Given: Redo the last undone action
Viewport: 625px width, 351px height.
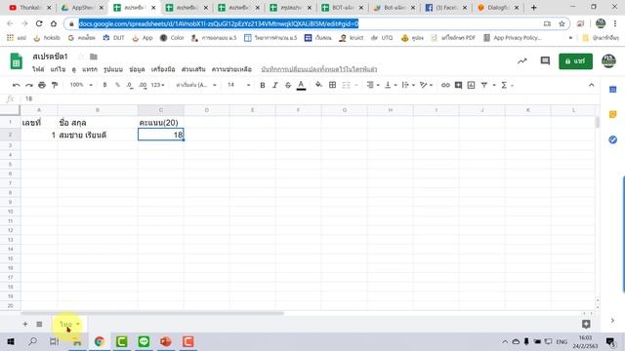Looking at the screenshot, I should 28,85.
